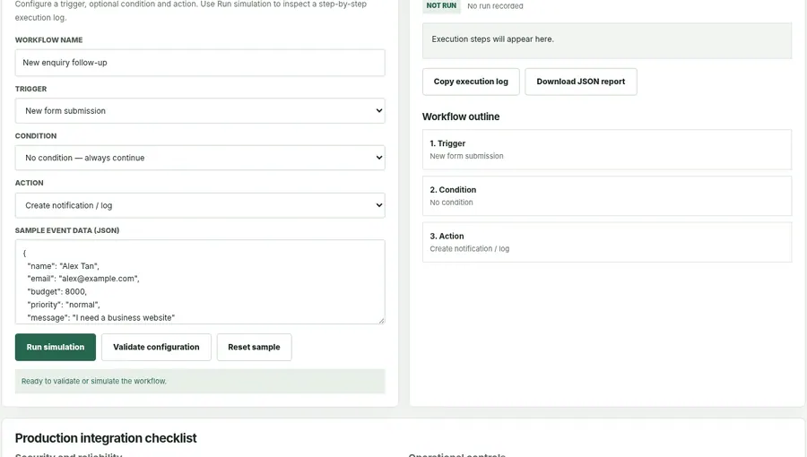Click the Workflow outline heading
This screenshot has height=457, width=807.
pyautogui.click(x=461, y=116)
